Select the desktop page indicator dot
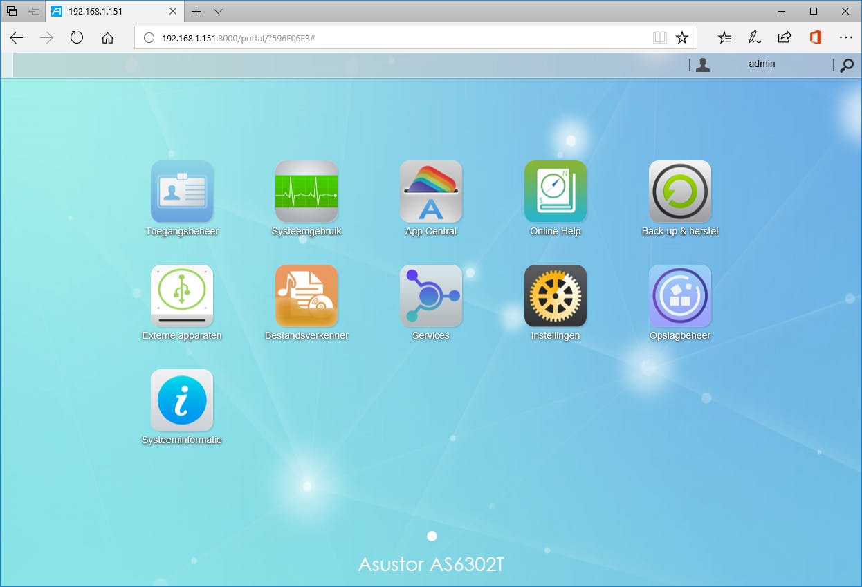 (x=432, y=536)
